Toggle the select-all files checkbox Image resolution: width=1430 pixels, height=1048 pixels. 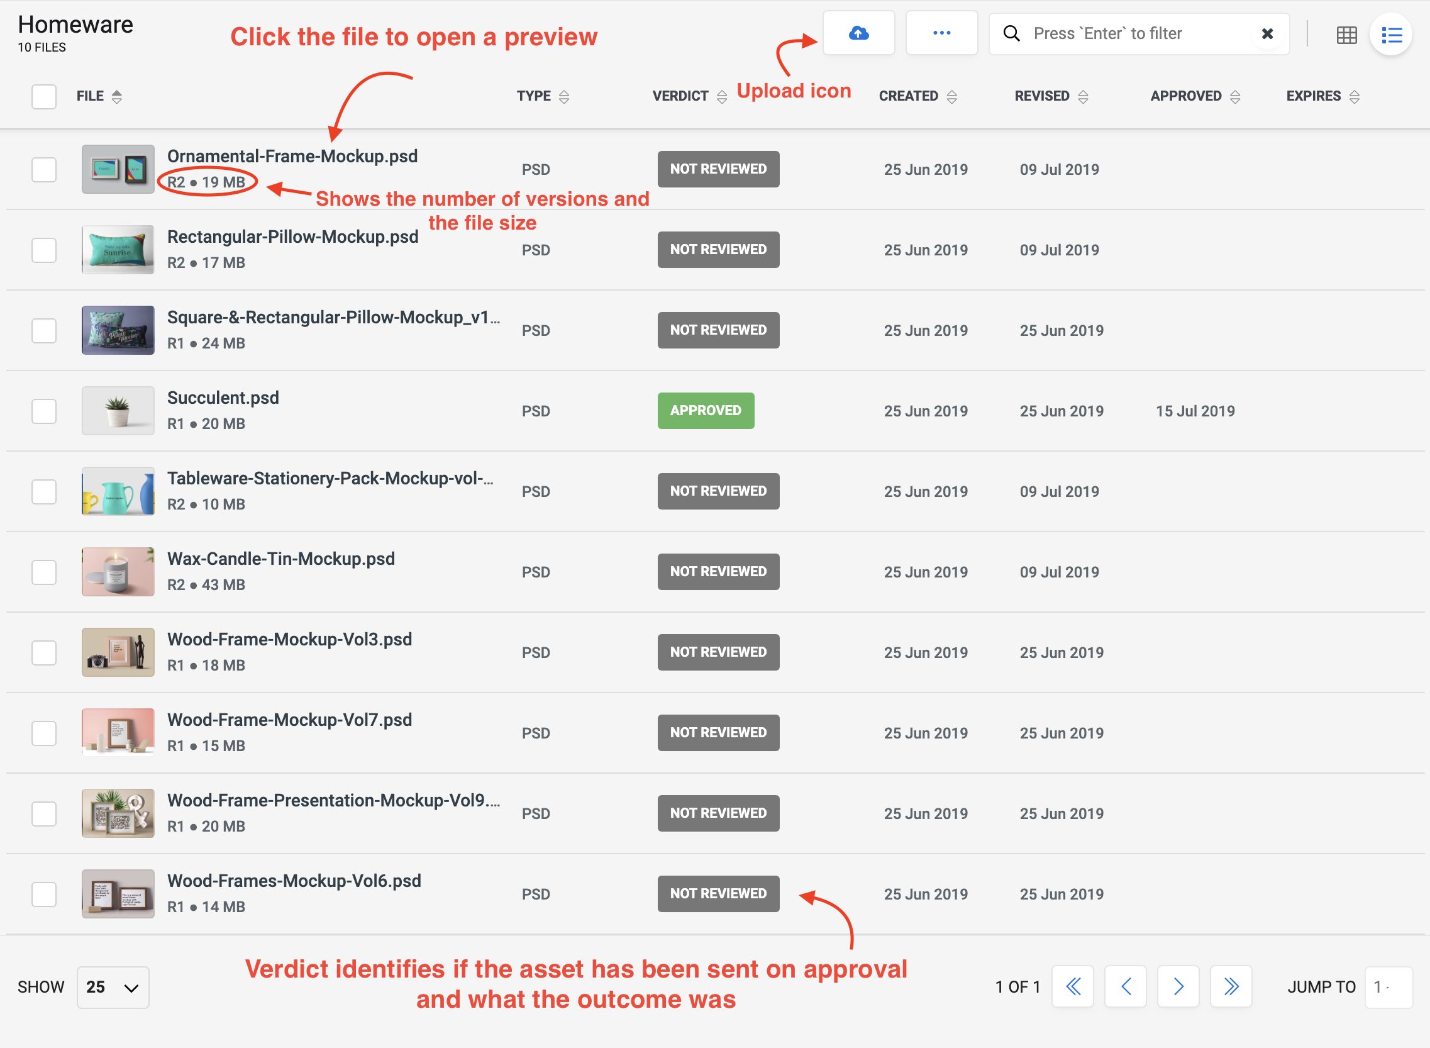44,96
